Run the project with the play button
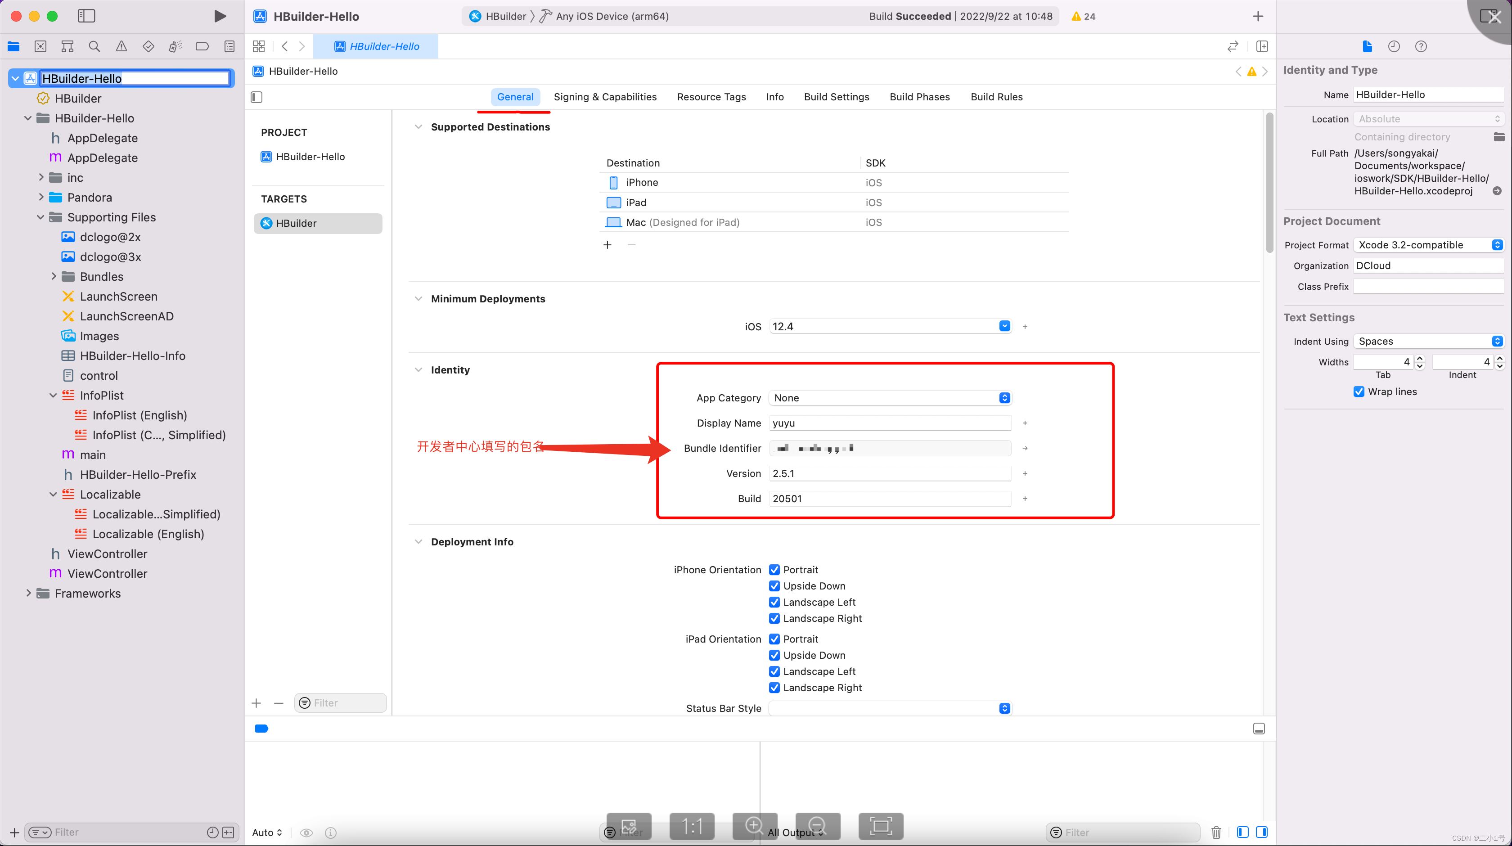 pyautogui.click(x=220, y=16)
